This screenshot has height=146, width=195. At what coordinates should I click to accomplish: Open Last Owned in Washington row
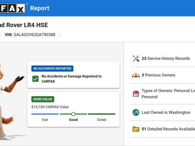[x=163, y=112]
